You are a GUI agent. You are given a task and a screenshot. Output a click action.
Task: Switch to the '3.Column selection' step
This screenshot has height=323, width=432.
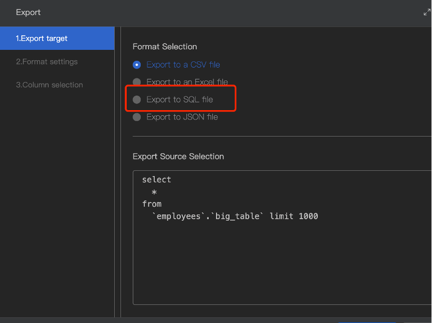click(49, 85)
